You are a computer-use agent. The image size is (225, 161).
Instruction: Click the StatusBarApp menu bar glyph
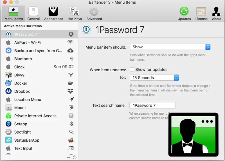pyautogui.click(x=71, y=140)
